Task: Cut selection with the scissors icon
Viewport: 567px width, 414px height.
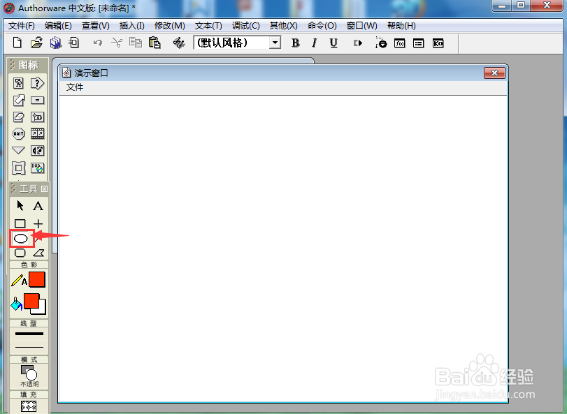Action: [x=117, y=43]
